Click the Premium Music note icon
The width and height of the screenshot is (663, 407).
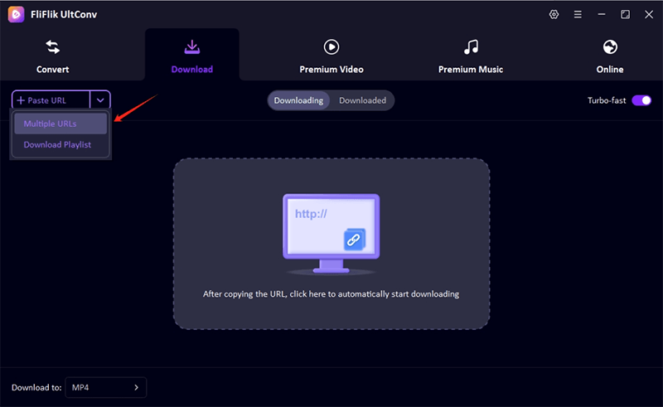point(470,47)
